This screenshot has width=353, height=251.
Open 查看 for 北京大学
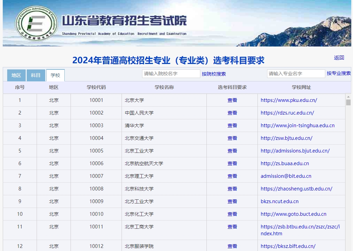[x=232, y=100]
